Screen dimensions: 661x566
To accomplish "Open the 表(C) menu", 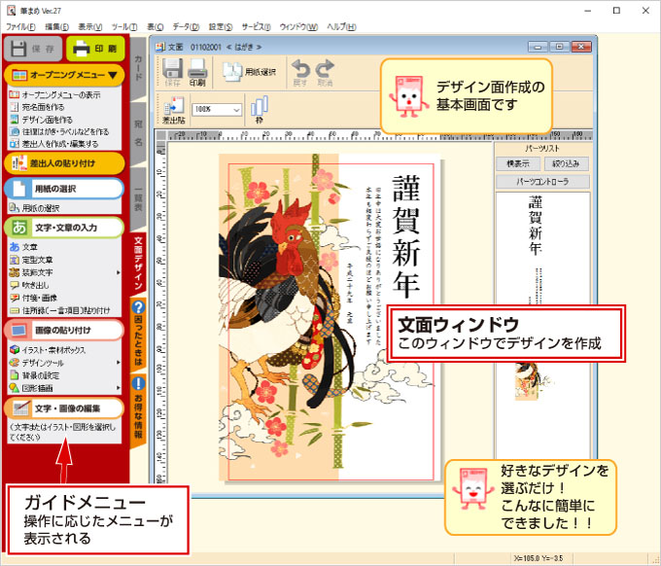I will tap(155, 27).
